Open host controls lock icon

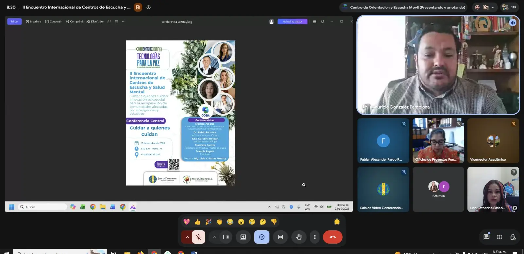(x=513, y=237)
